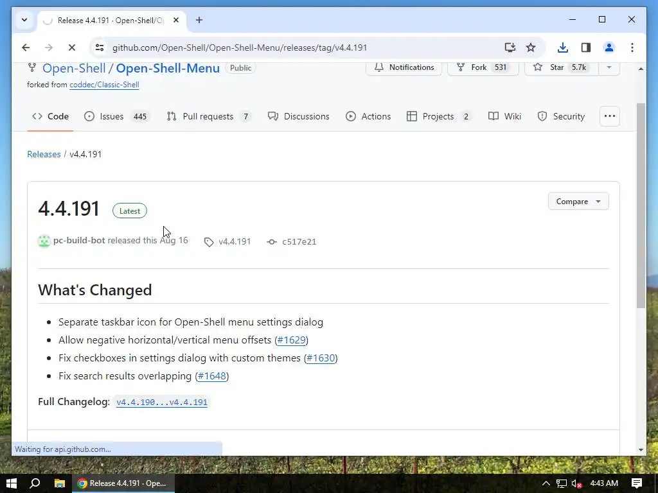Viewport: 658px width, 493px height.
Task: Switch to the Projects tab
Action: 440,117
